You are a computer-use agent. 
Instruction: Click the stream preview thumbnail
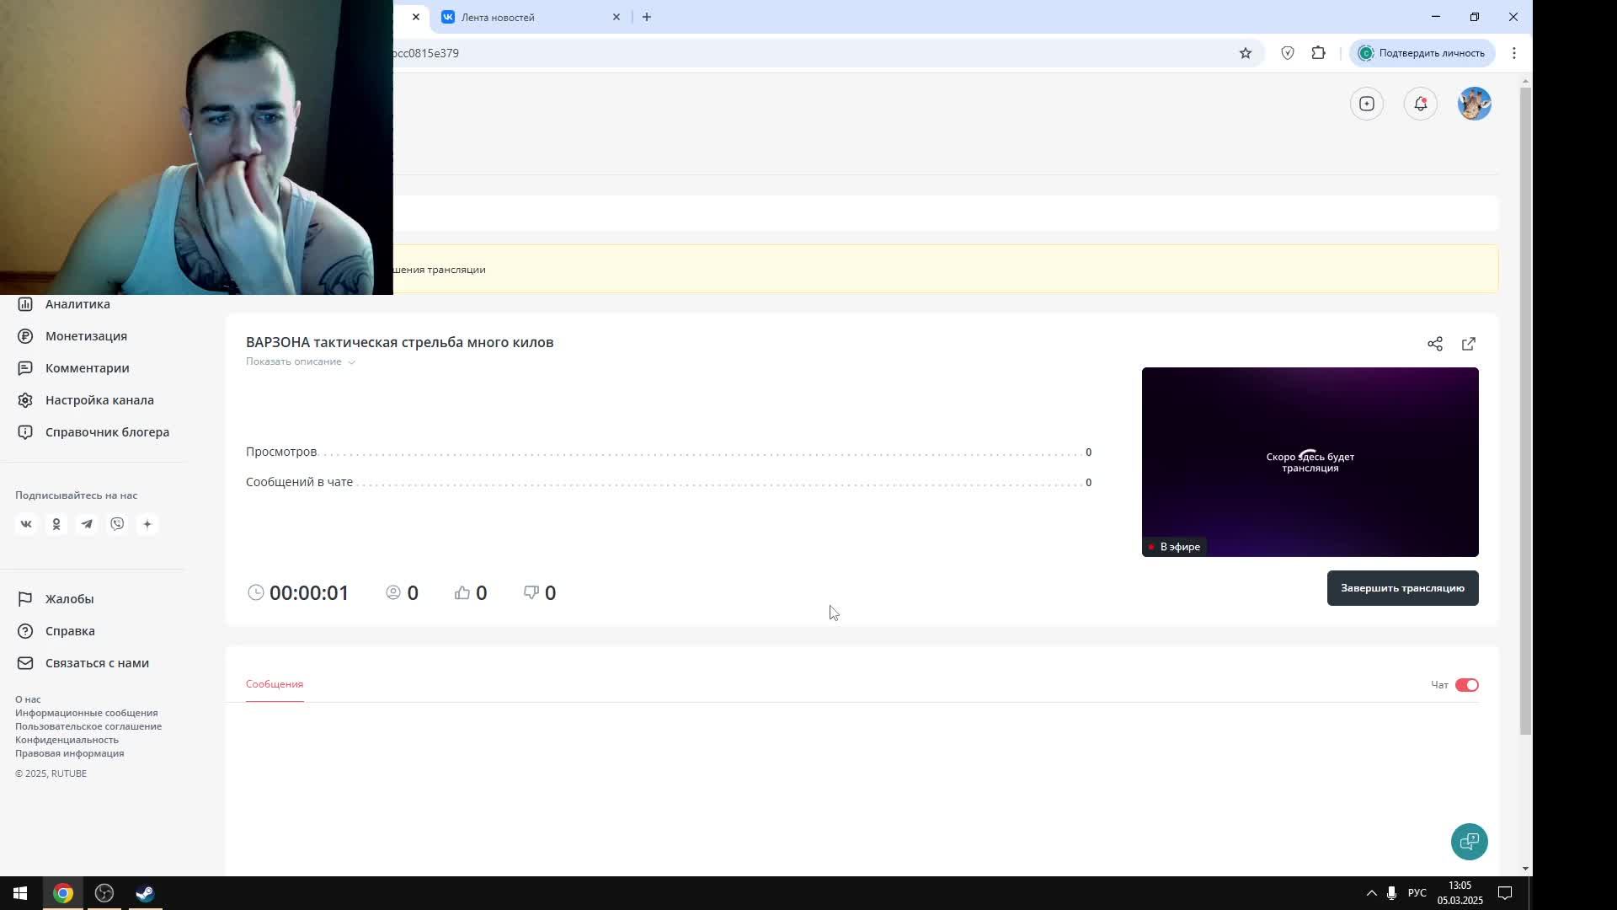pos(1310,462)
